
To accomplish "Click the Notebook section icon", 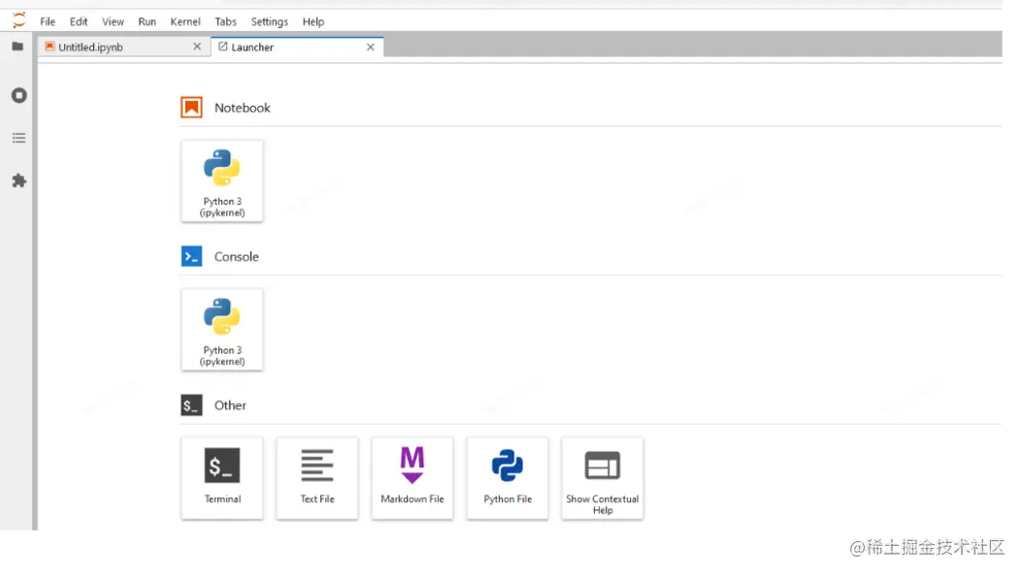I will coord(192,108).
